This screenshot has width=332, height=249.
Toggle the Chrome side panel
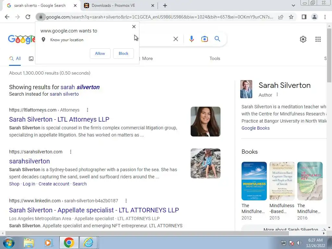click(x=304, y=17)
